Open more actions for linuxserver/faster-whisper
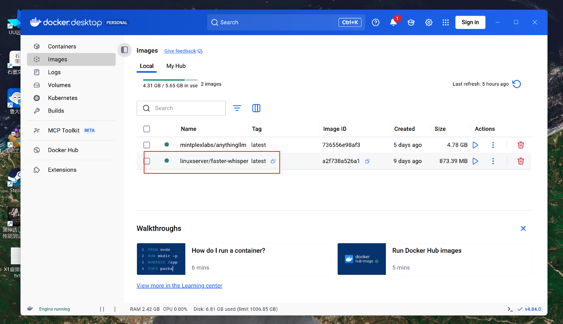Image resolution: width=563 pixels, height=324 pixels. point(493,161)
